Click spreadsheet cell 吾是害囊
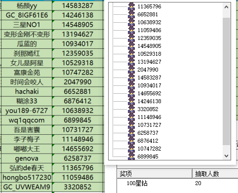The width and height of the screenshot is (238, 193). tap(27, 130)
